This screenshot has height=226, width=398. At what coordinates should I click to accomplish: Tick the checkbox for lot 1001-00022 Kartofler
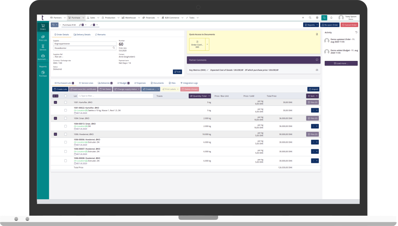(x=65, y=110)
